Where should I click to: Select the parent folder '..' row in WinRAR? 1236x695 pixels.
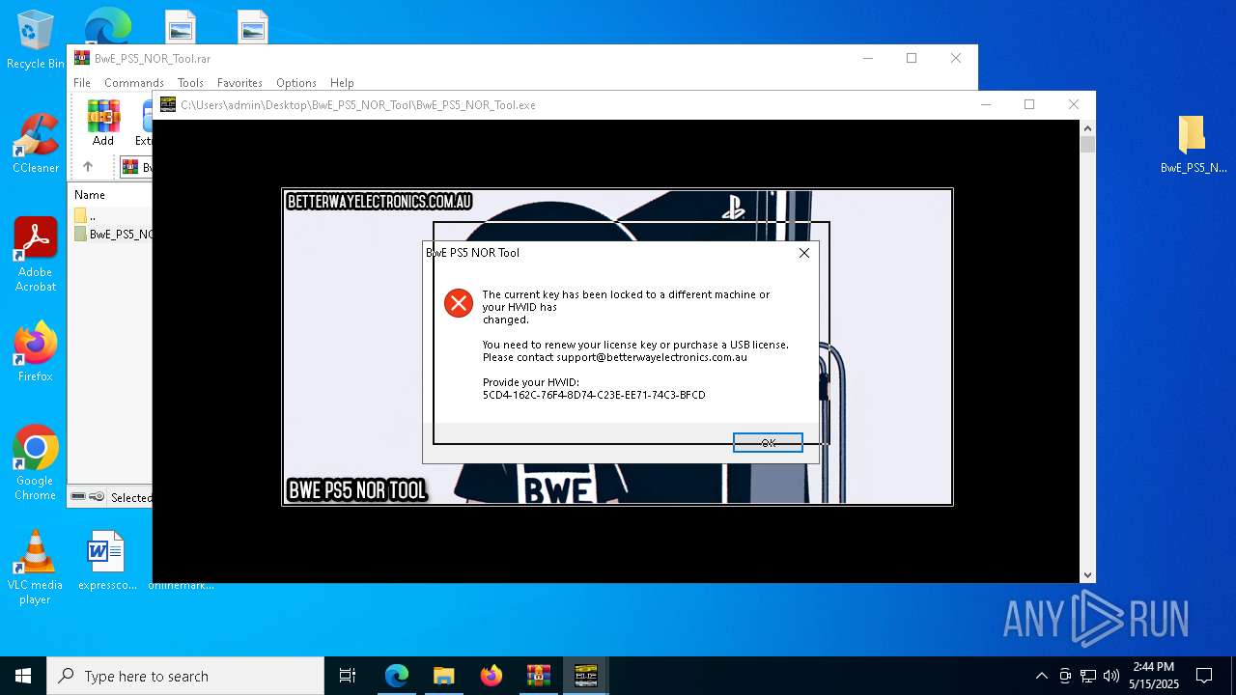tap(111, 215)
